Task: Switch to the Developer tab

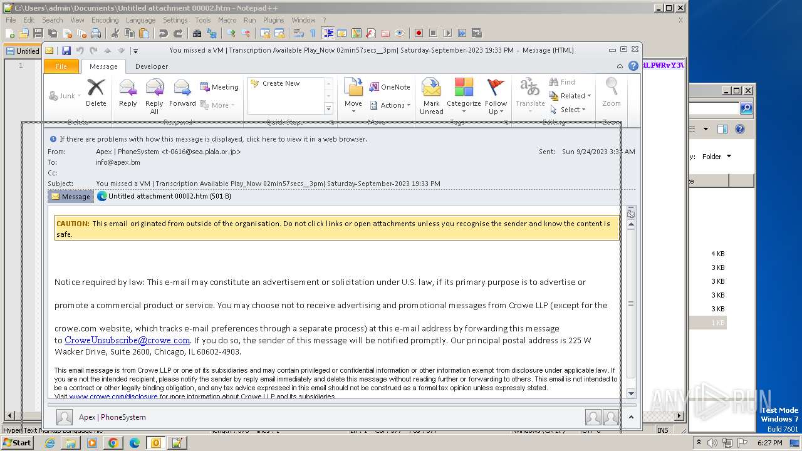Action: point(152,66)
